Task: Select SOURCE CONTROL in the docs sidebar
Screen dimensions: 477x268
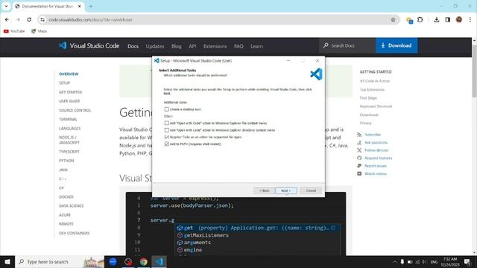Action: (75, 110)
